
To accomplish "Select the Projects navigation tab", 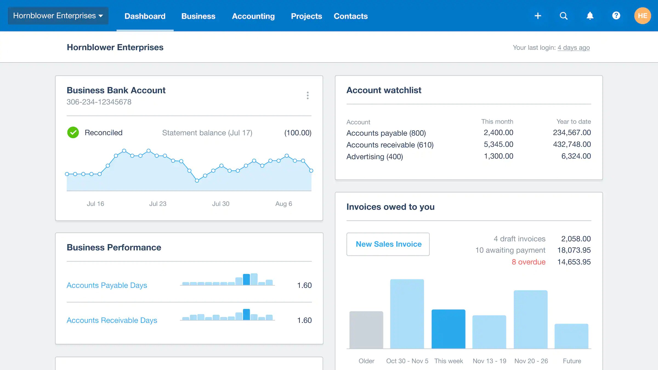I will [307, 16].
